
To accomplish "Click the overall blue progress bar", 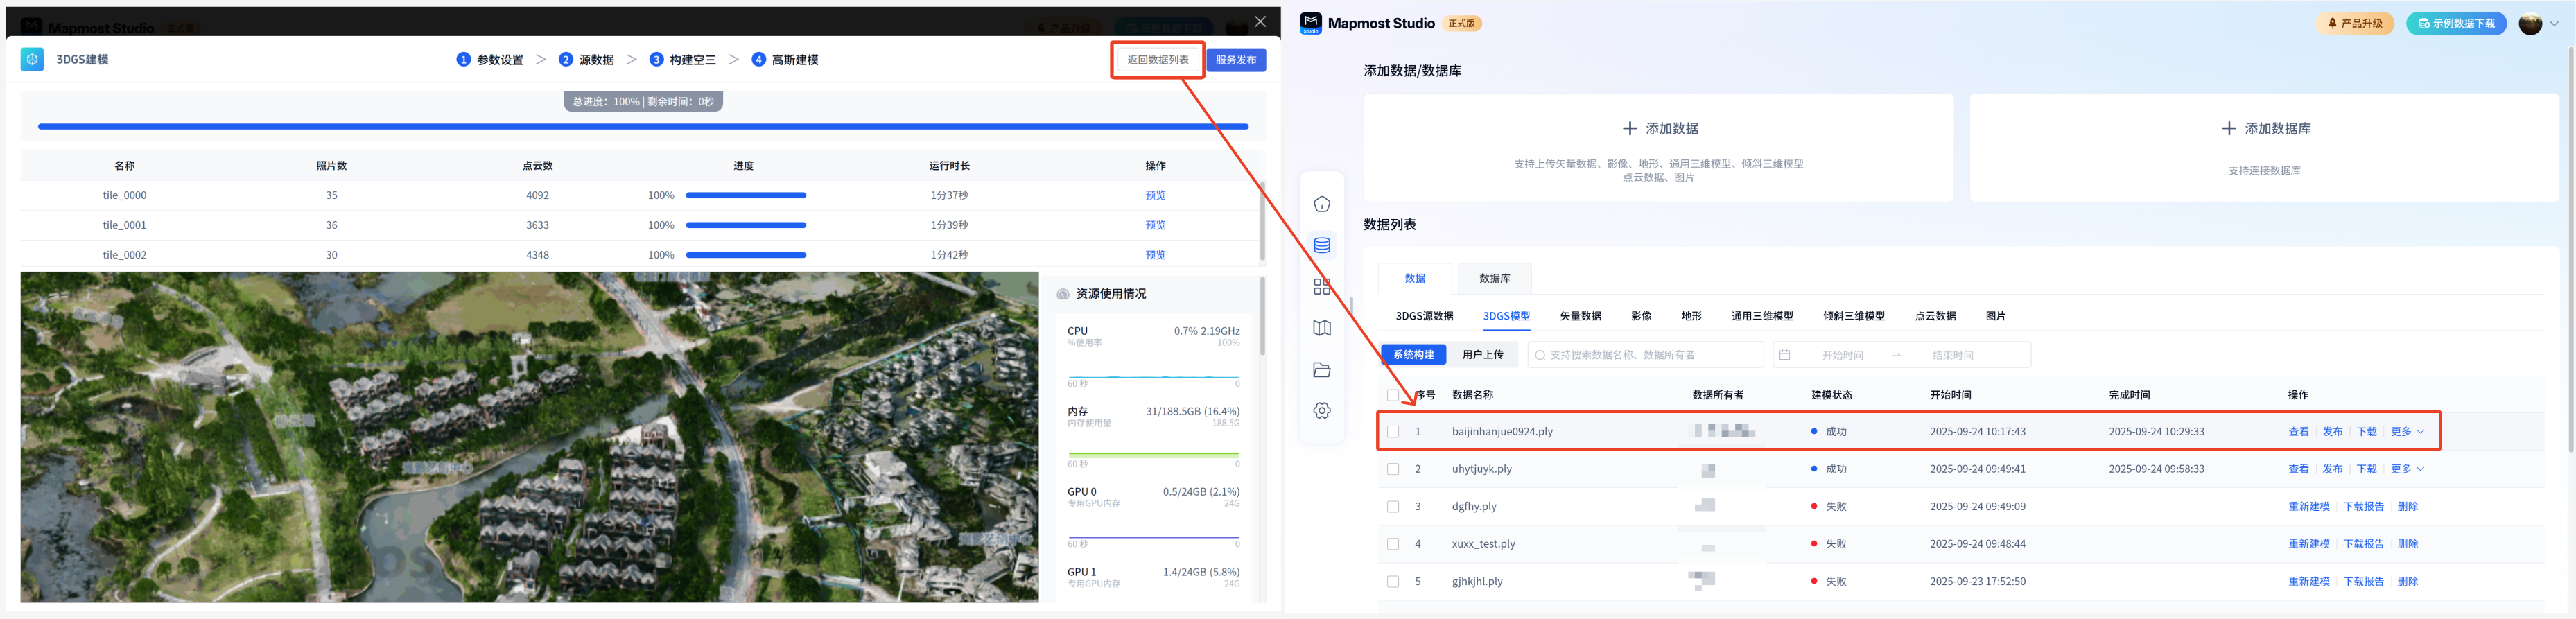I will tap(642, 127).
